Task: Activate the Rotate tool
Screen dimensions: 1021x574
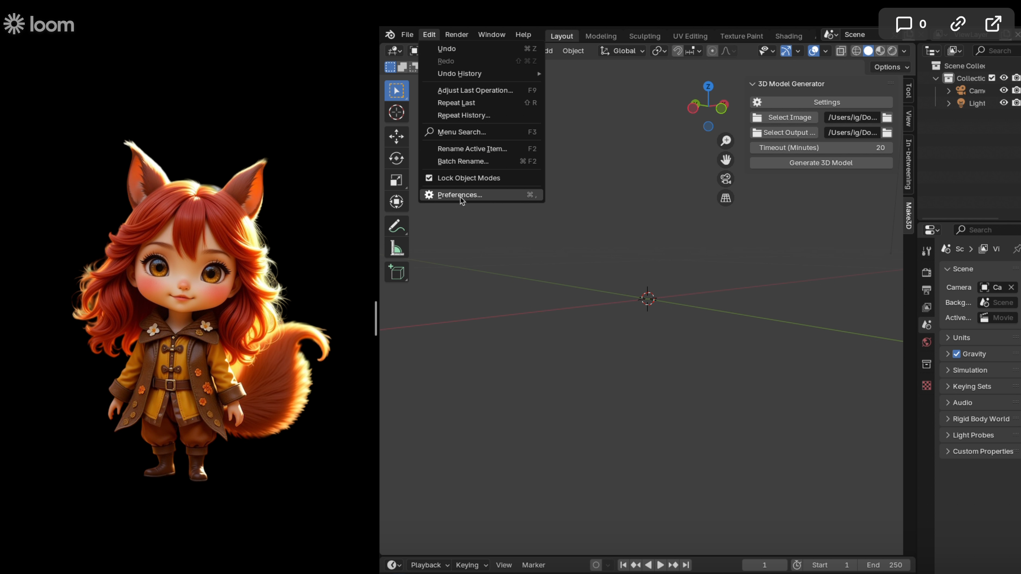Action: coord(396,158)
